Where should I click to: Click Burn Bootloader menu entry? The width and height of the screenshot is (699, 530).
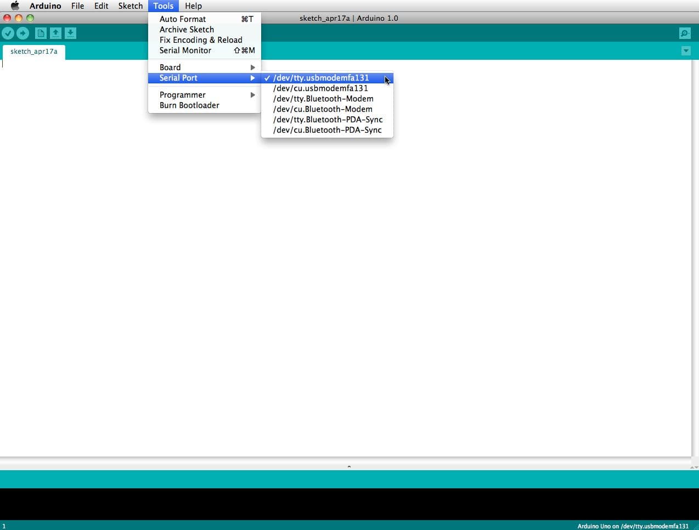click(189, 105)
